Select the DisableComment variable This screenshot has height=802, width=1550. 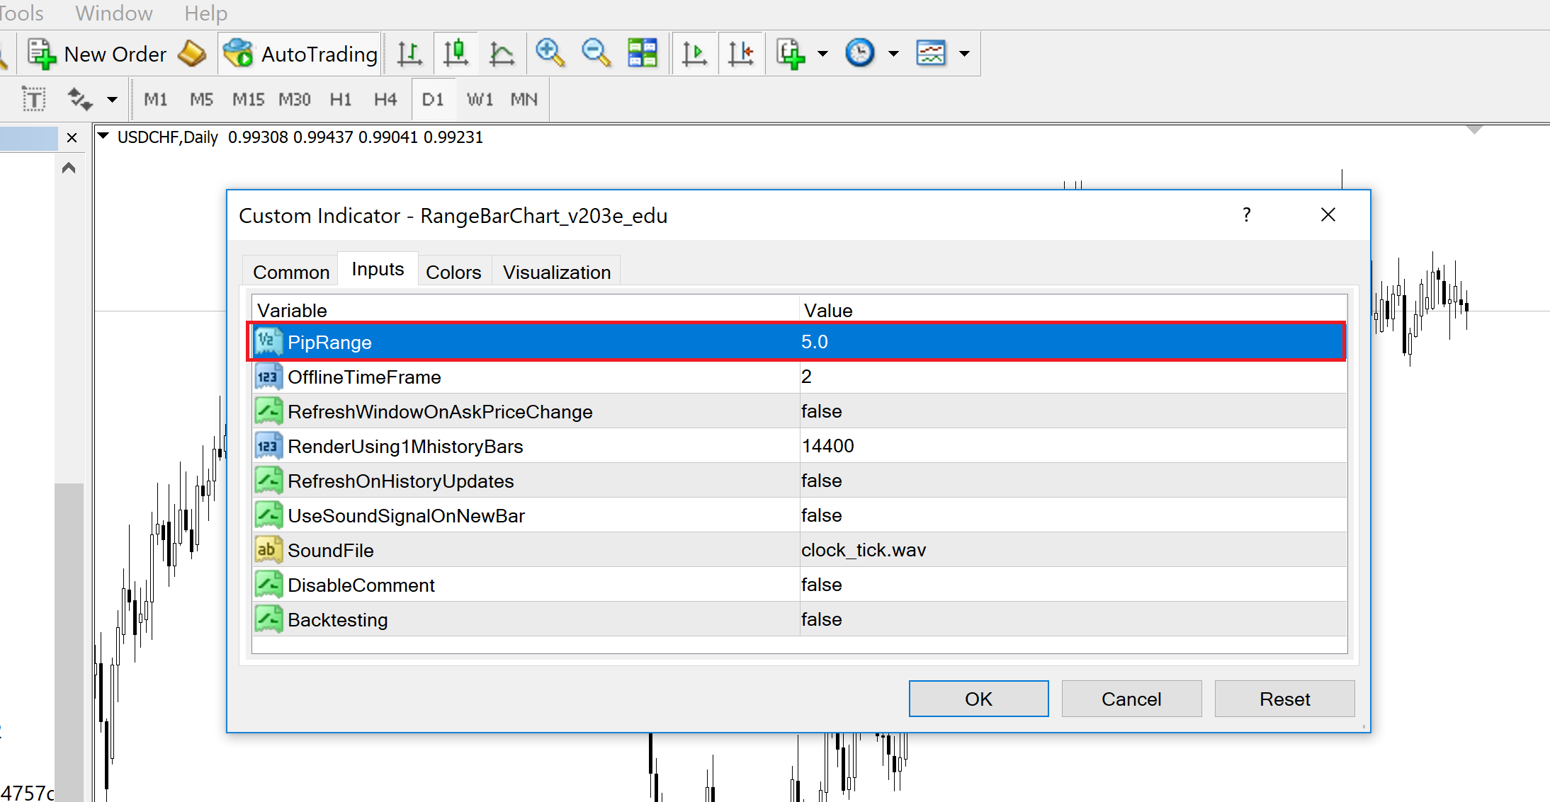[361, 585]
